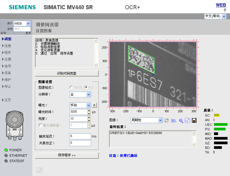
Task: Open the 连接 menu in the sidebar
Action: coord(8,46)
